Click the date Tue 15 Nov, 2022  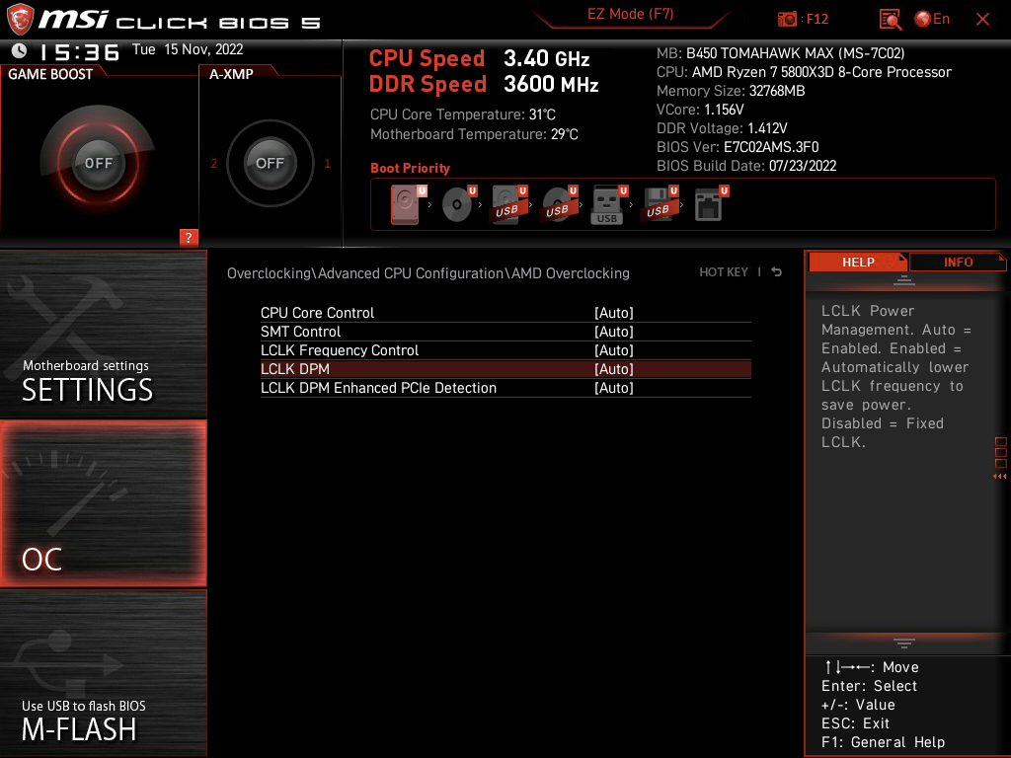(x=188, y=49)
